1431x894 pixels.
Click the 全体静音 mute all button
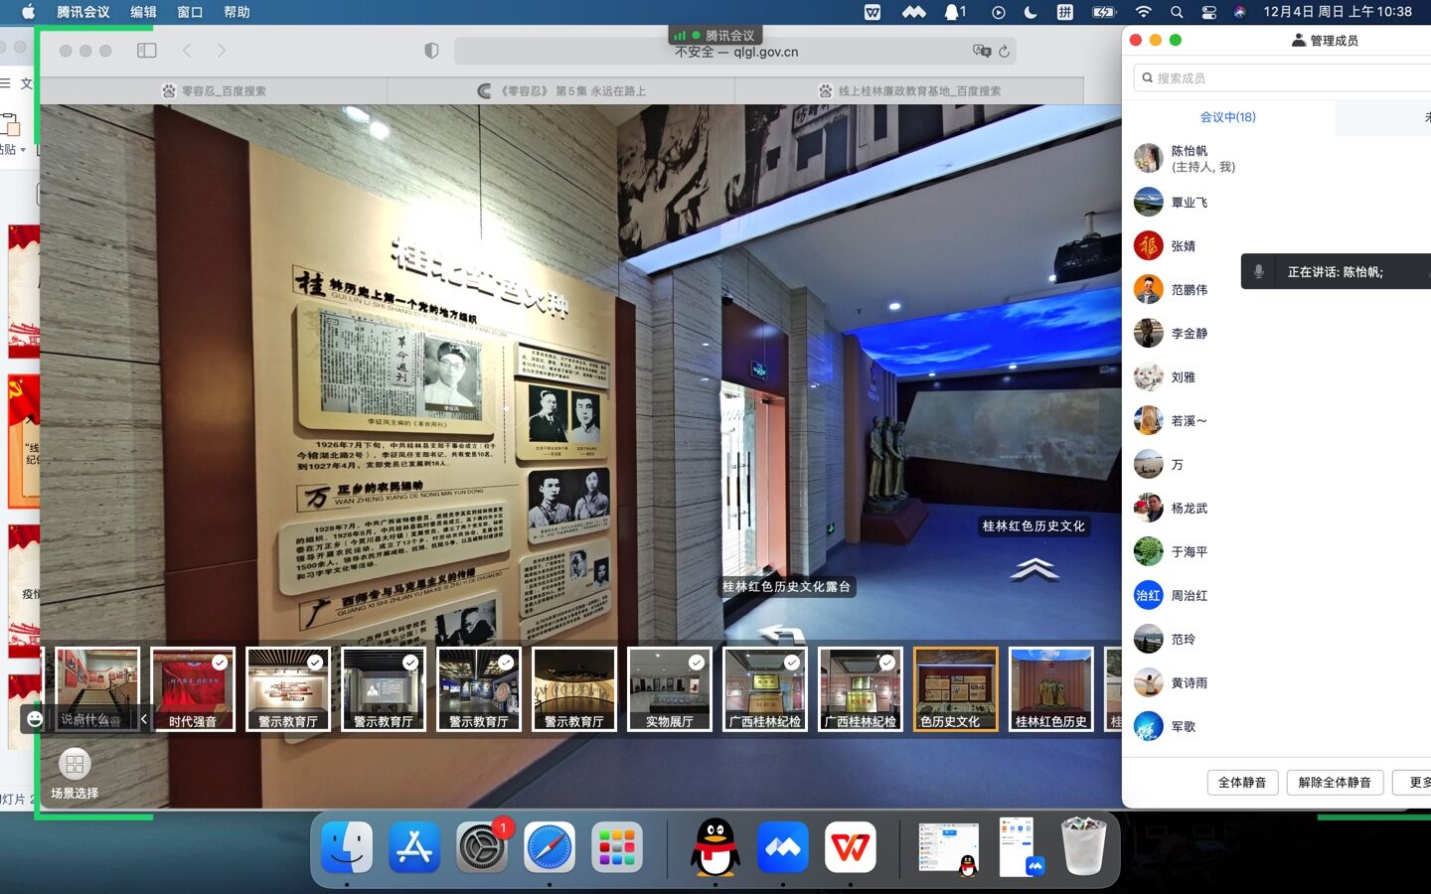pos(1242,783)
